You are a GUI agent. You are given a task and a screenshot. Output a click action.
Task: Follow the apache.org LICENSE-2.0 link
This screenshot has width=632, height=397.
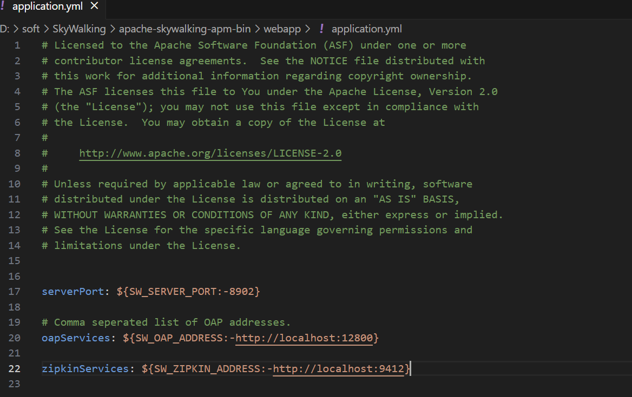point(210,153)
